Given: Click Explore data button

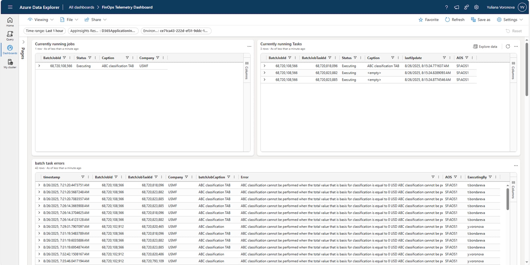Looking at the screenshot, I should tap(485, 46).
